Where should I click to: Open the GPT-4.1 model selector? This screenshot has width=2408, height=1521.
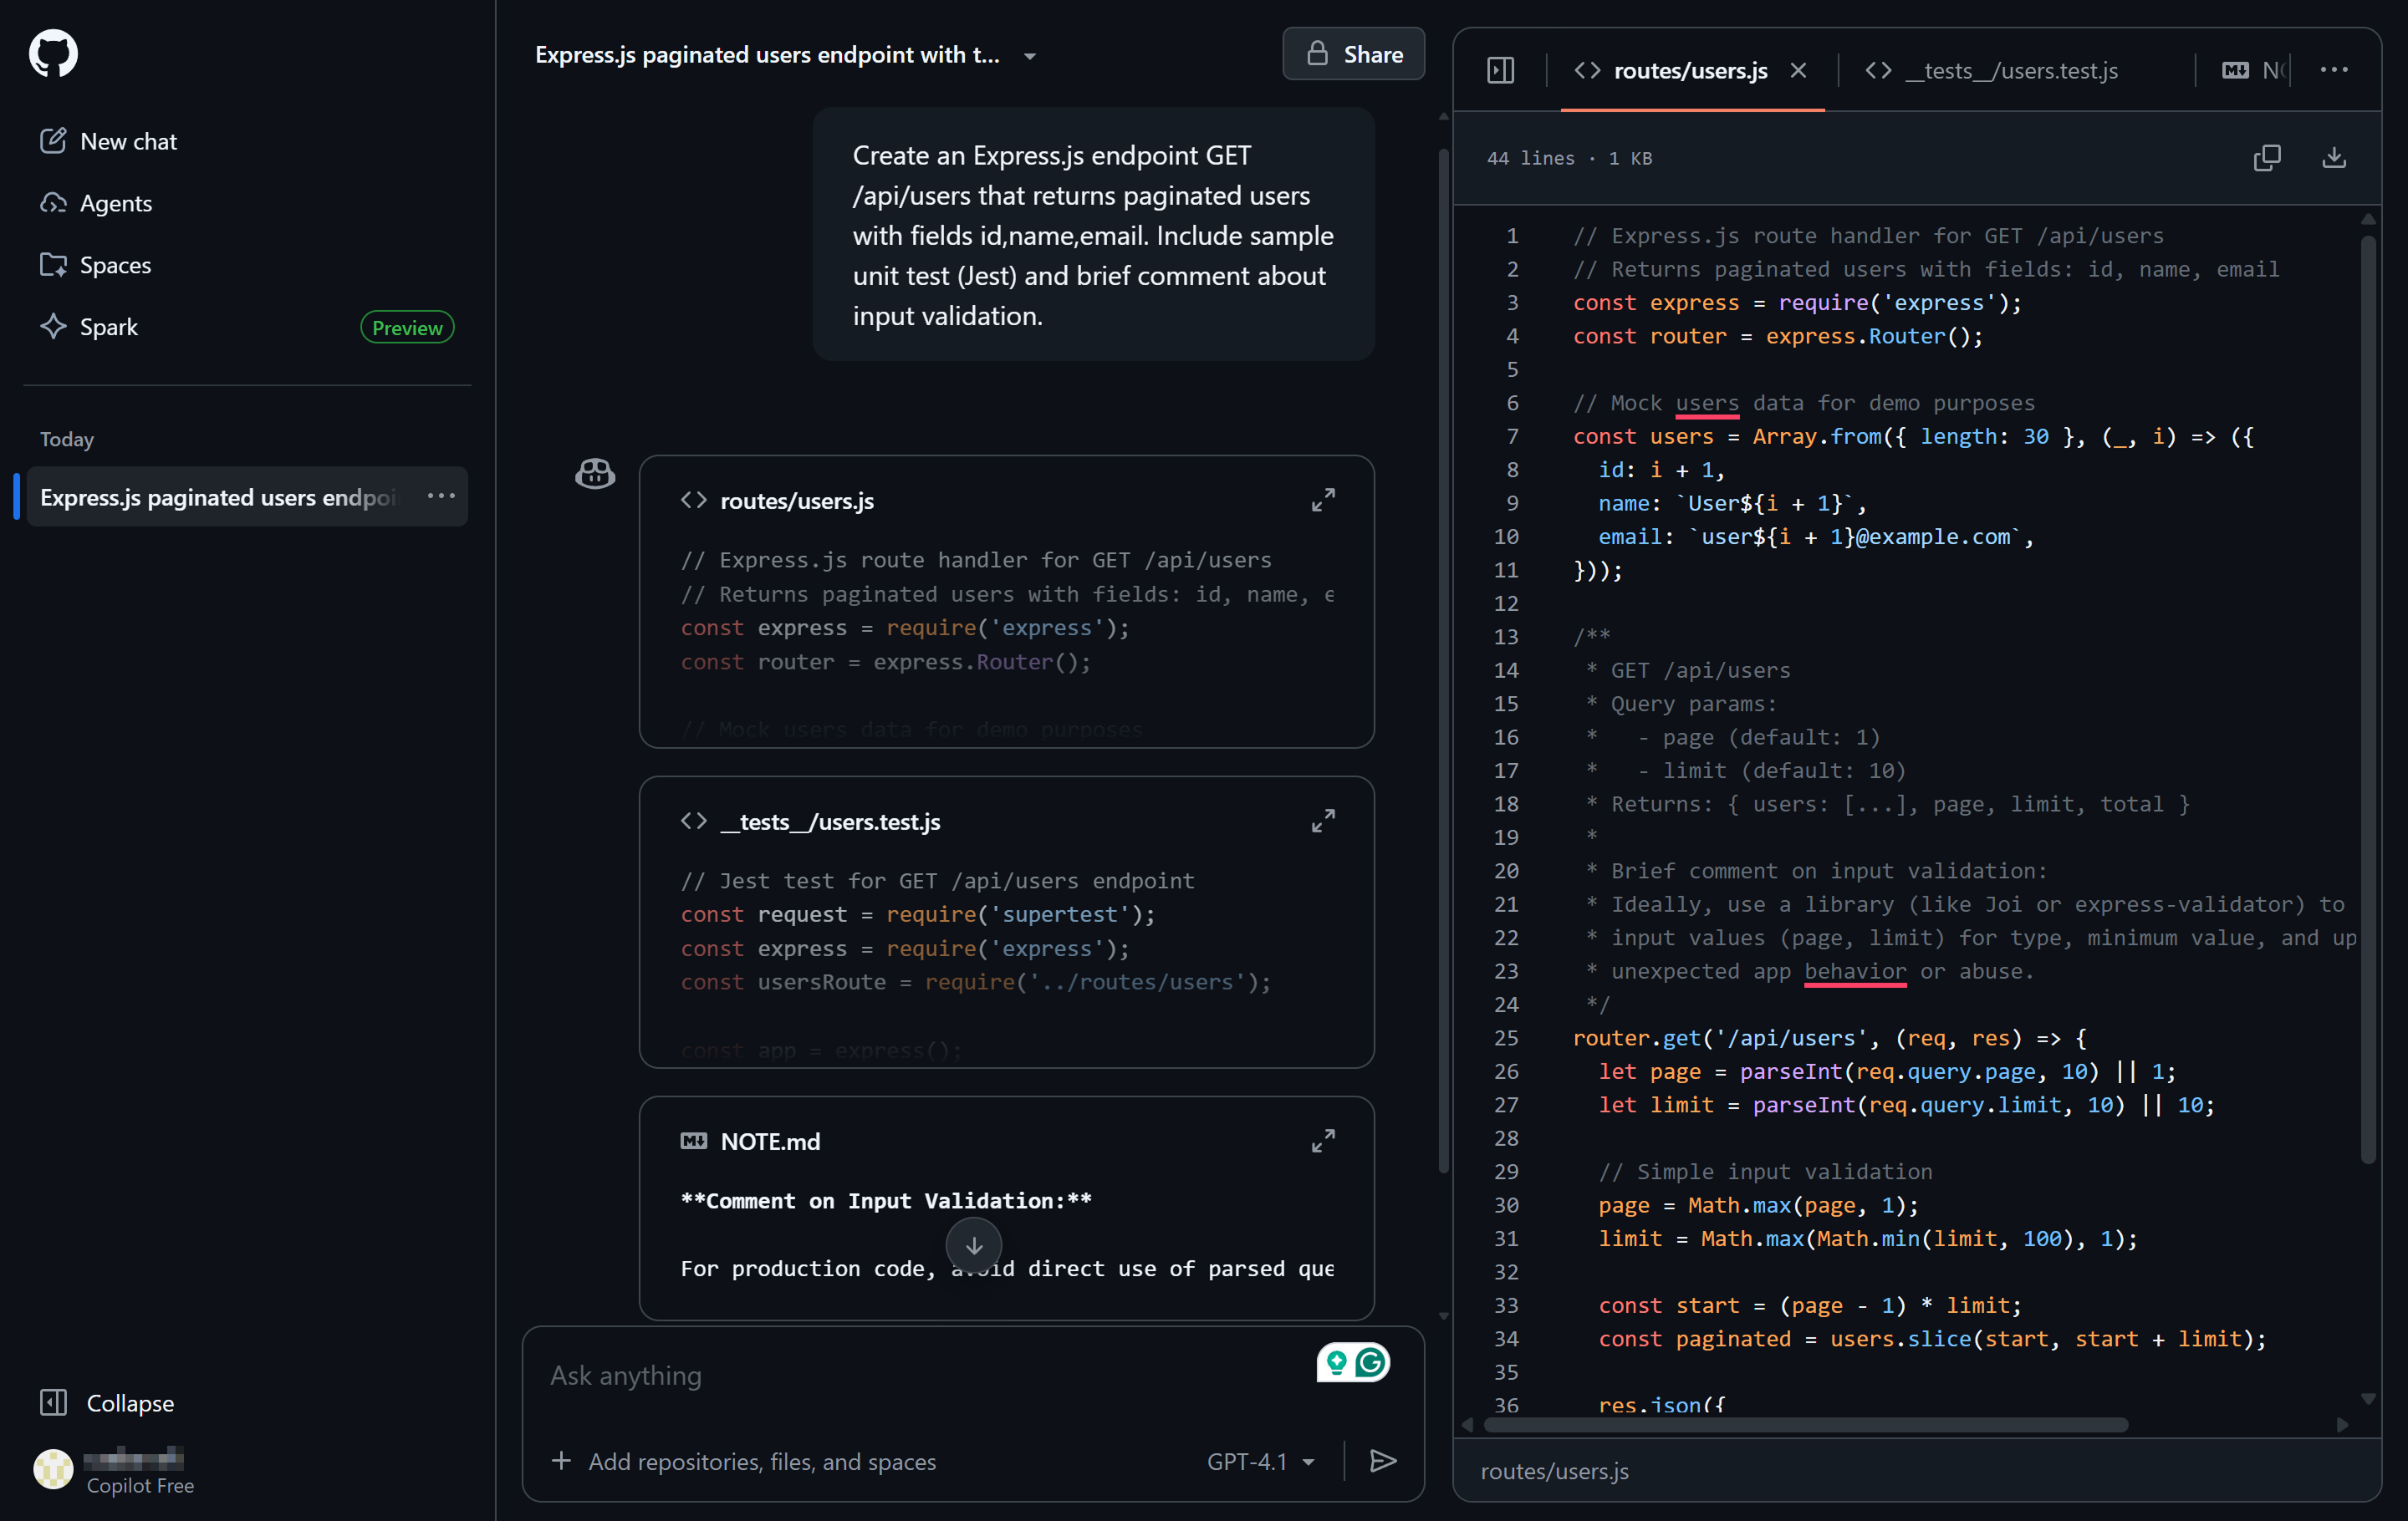pos(1261,1461)
